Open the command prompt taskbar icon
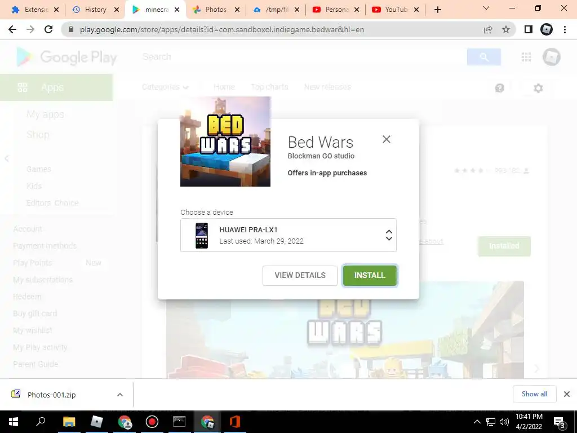Viewport: 577px width, 433px height. (179, 422)
